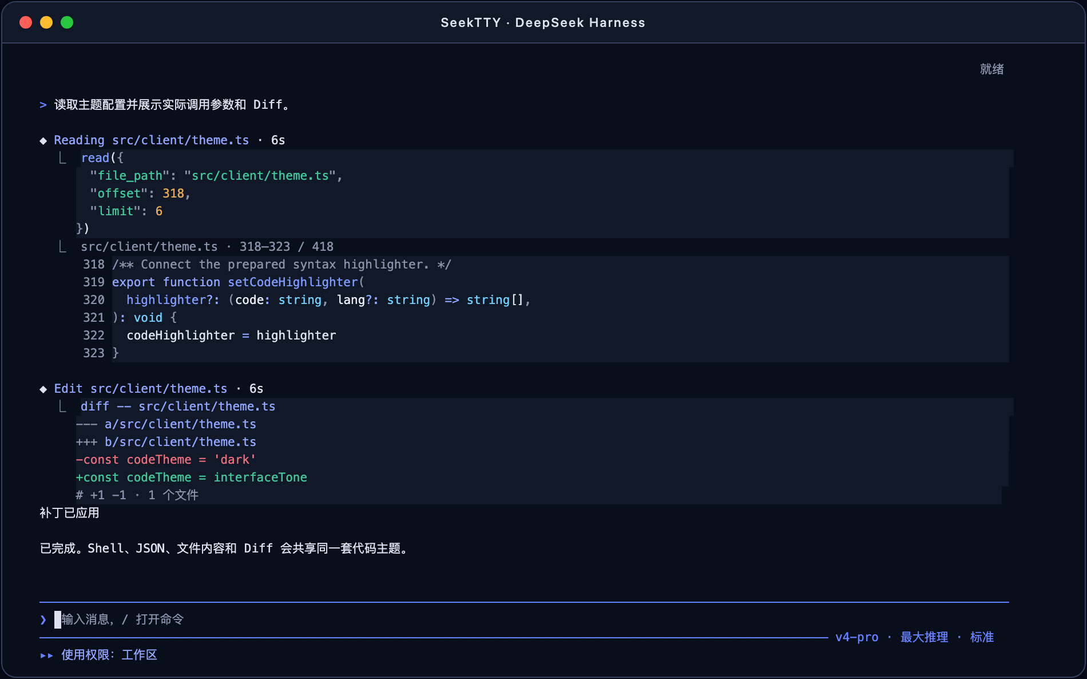Viewport: 1087px width, 679px height.
Task: Click the "limit": 6 line
Action: point(126,211)
